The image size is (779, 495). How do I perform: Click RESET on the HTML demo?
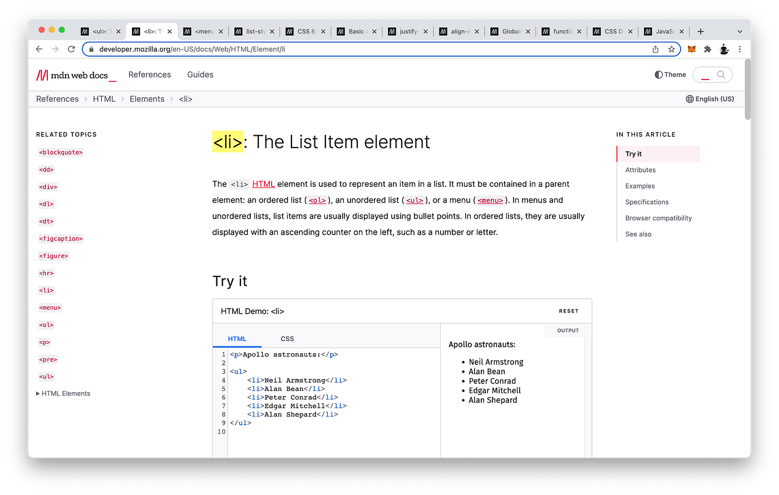pos(569,311)
